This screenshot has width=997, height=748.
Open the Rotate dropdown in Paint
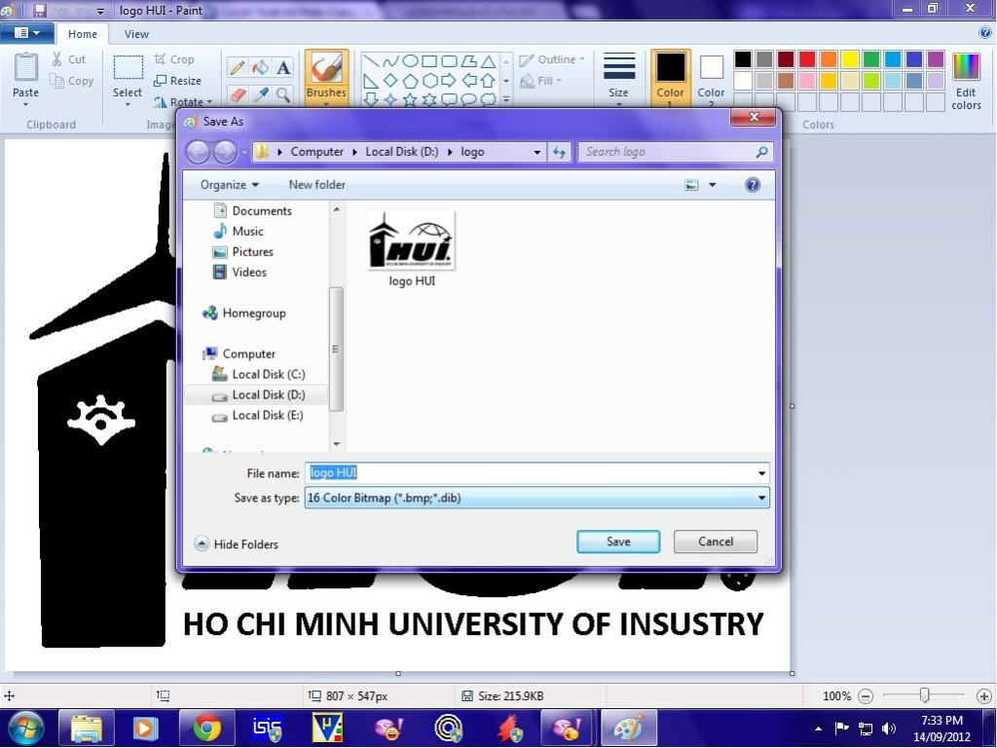[183, 101]
